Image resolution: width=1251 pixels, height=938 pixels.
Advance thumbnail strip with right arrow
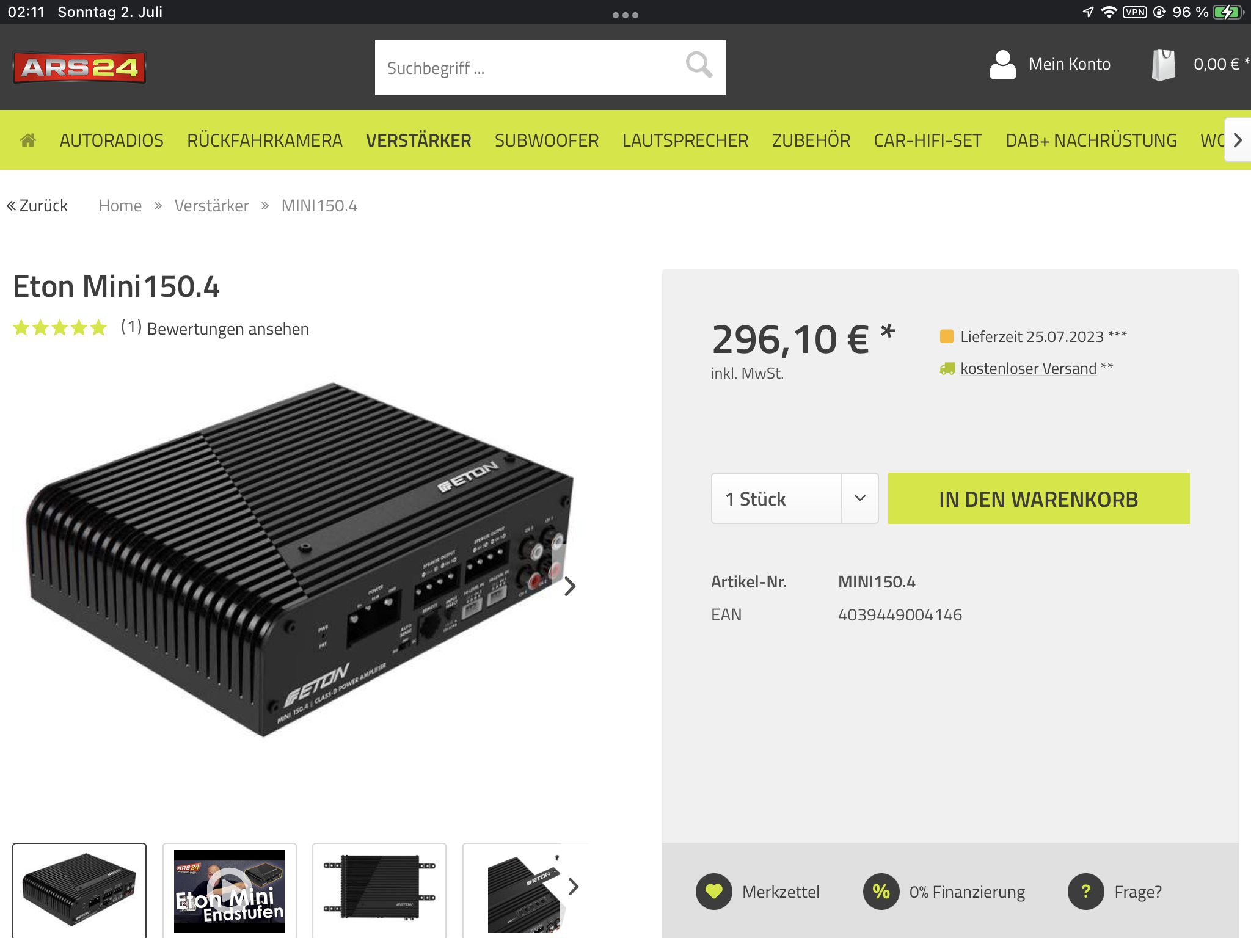click(573, 887)
